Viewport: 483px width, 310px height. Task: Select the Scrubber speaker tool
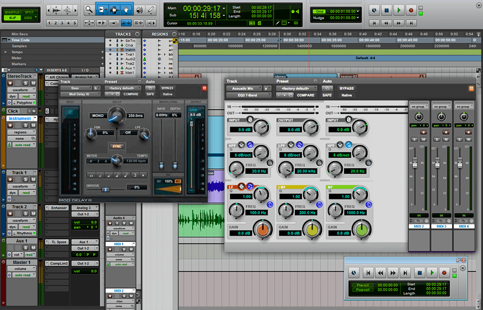click(139, 9)
